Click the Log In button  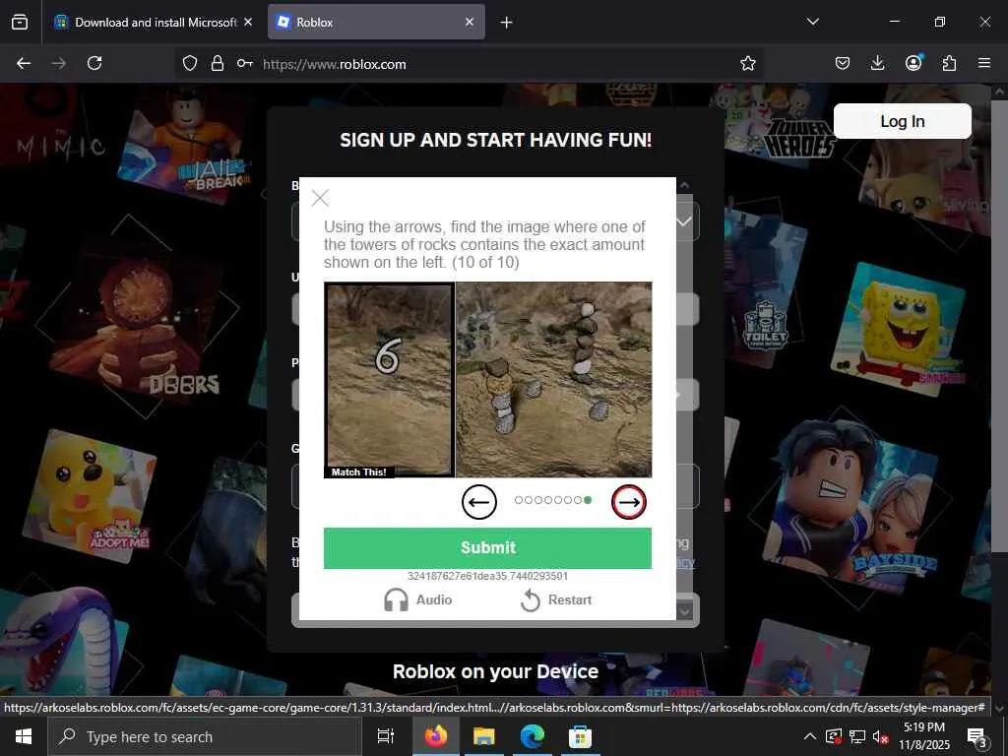902,121
